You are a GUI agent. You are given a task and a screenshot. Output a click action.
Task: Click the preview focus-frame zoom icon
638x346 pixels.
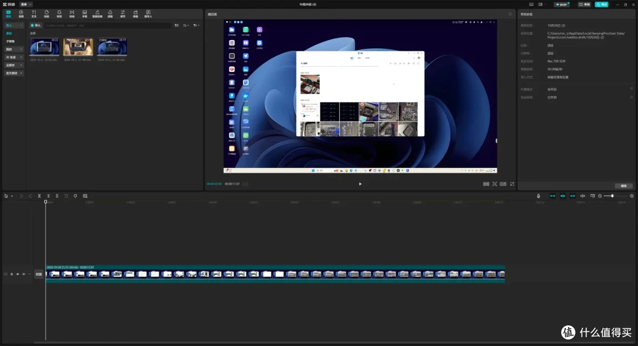[x=495, y=184]
